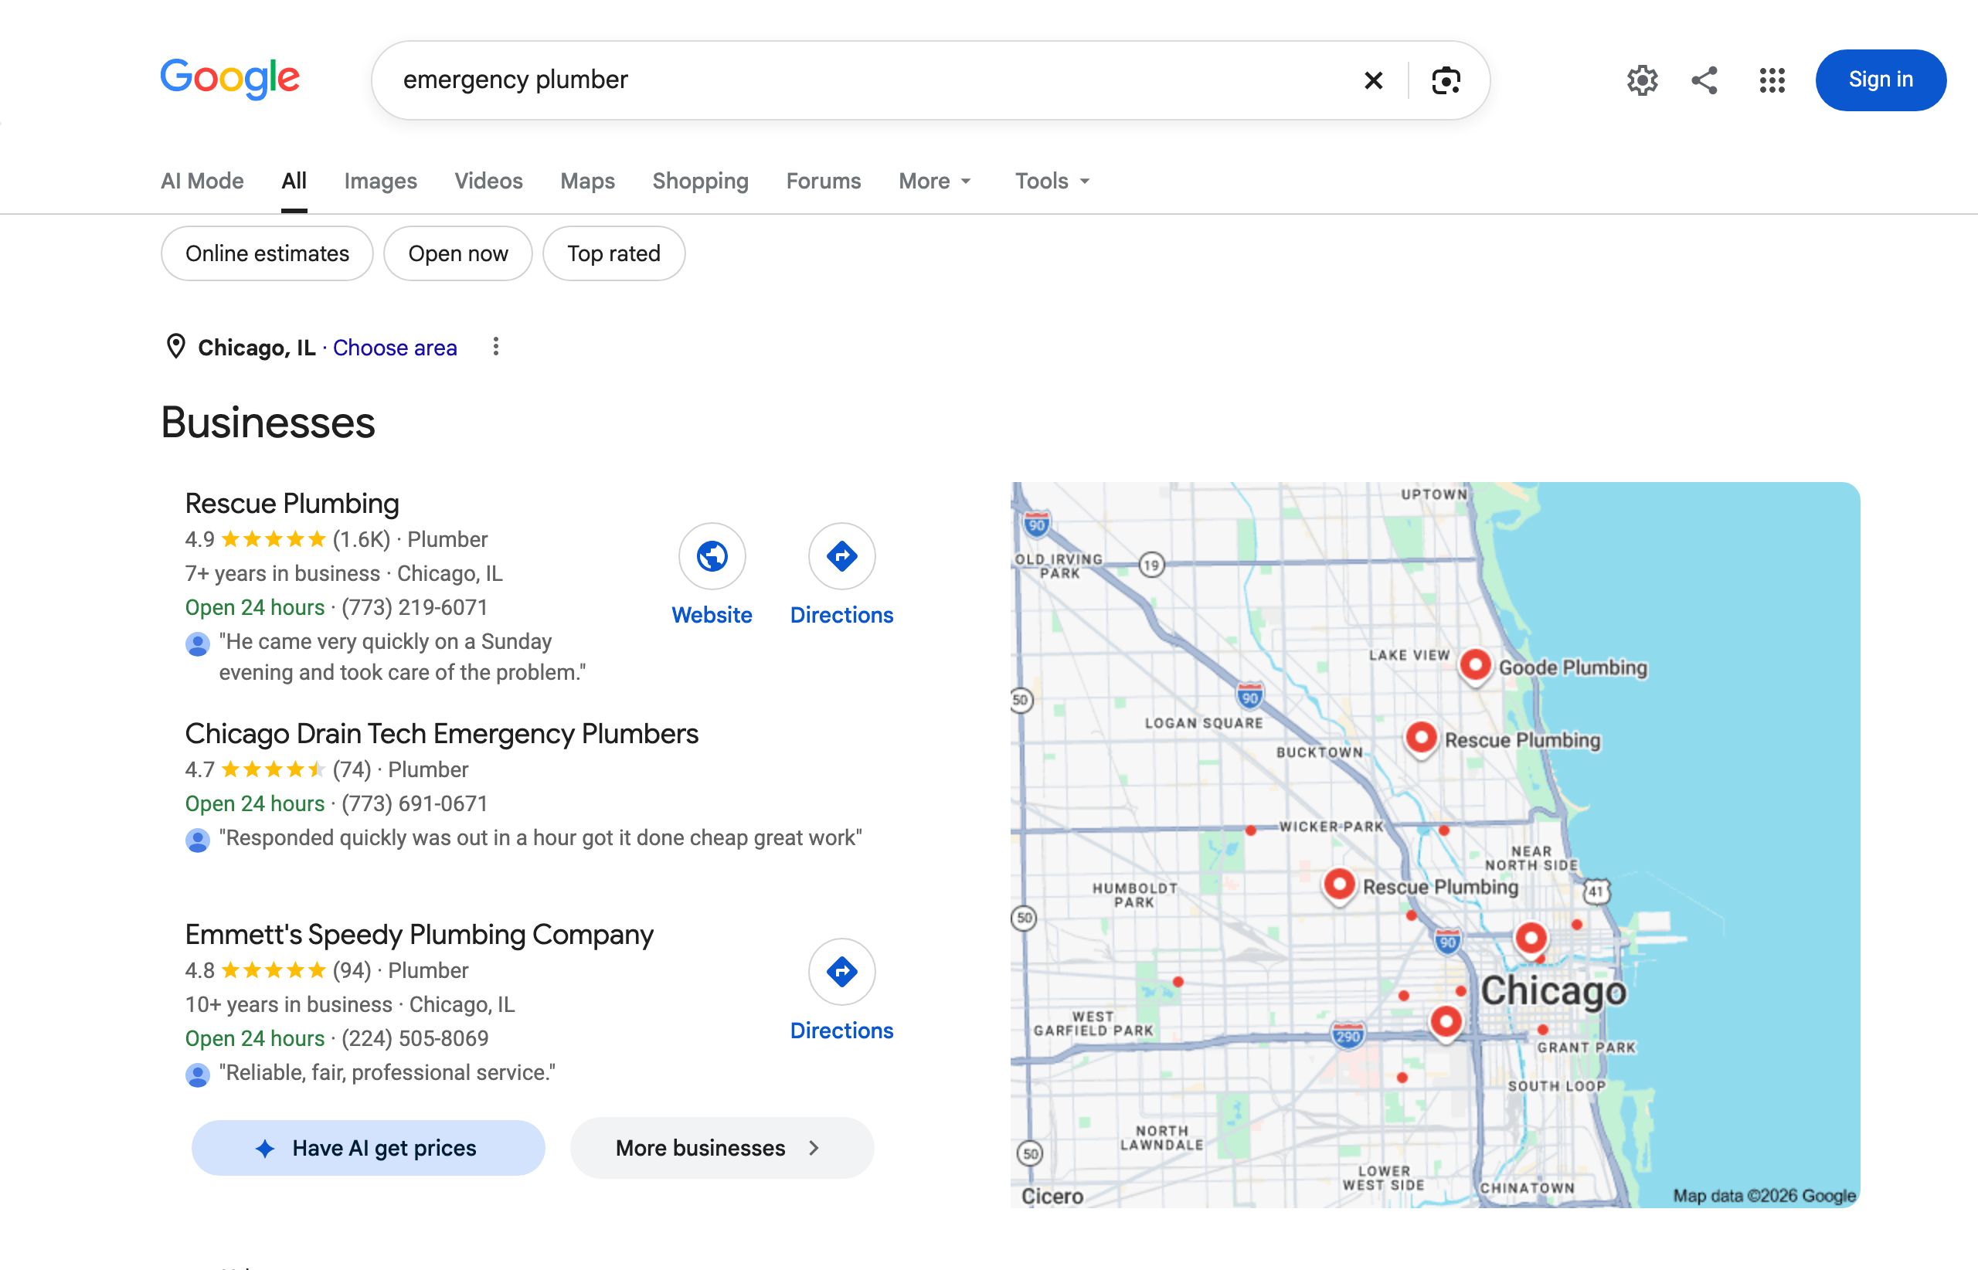Click reviewer avatar beside 'Reliable, fair' review
Screen dimensions: 1978x1270
click(197, 1075)
